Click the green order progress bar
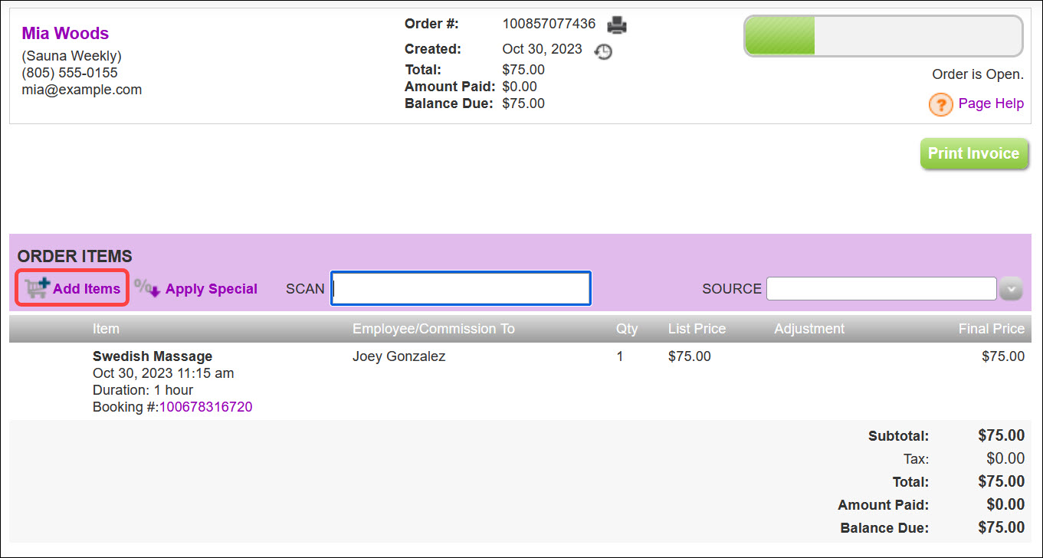Viewport: 1043px width, 558px height. click(x=779, y=35)
